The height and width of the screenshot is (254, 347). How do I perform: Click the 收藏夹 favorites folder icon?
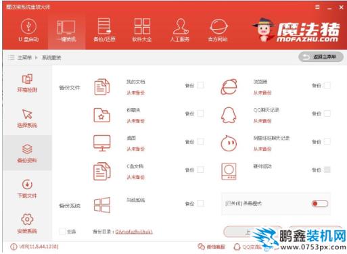pyautogui.click(x=101, y=115)
